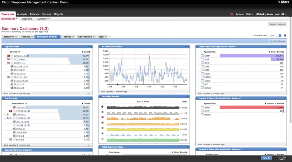Click the magnifier icon in Top Attackers widget

click(x=88, y=93)
